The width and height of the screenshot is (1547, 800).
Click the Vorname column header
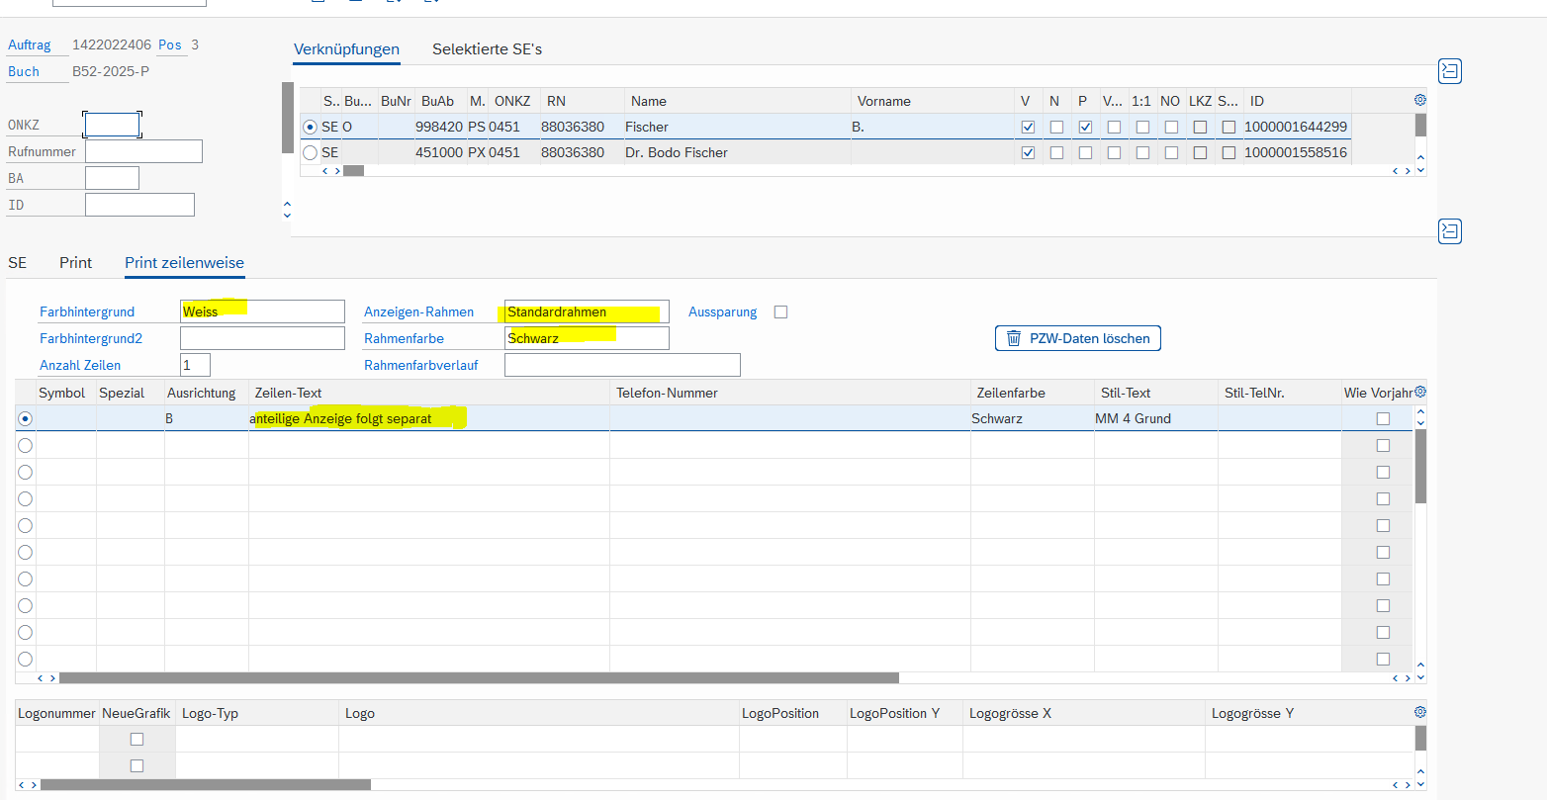934,101
